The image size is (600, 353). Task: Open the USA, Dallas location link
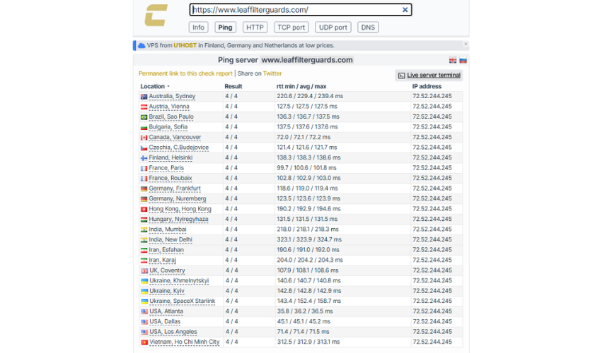[x=165, y=322]
